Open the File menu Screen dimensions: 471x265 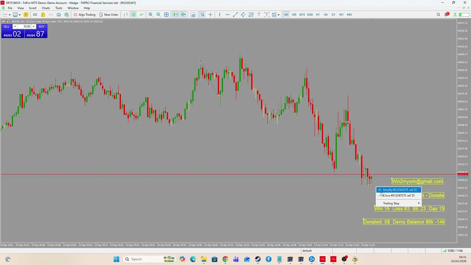[10, 8]
